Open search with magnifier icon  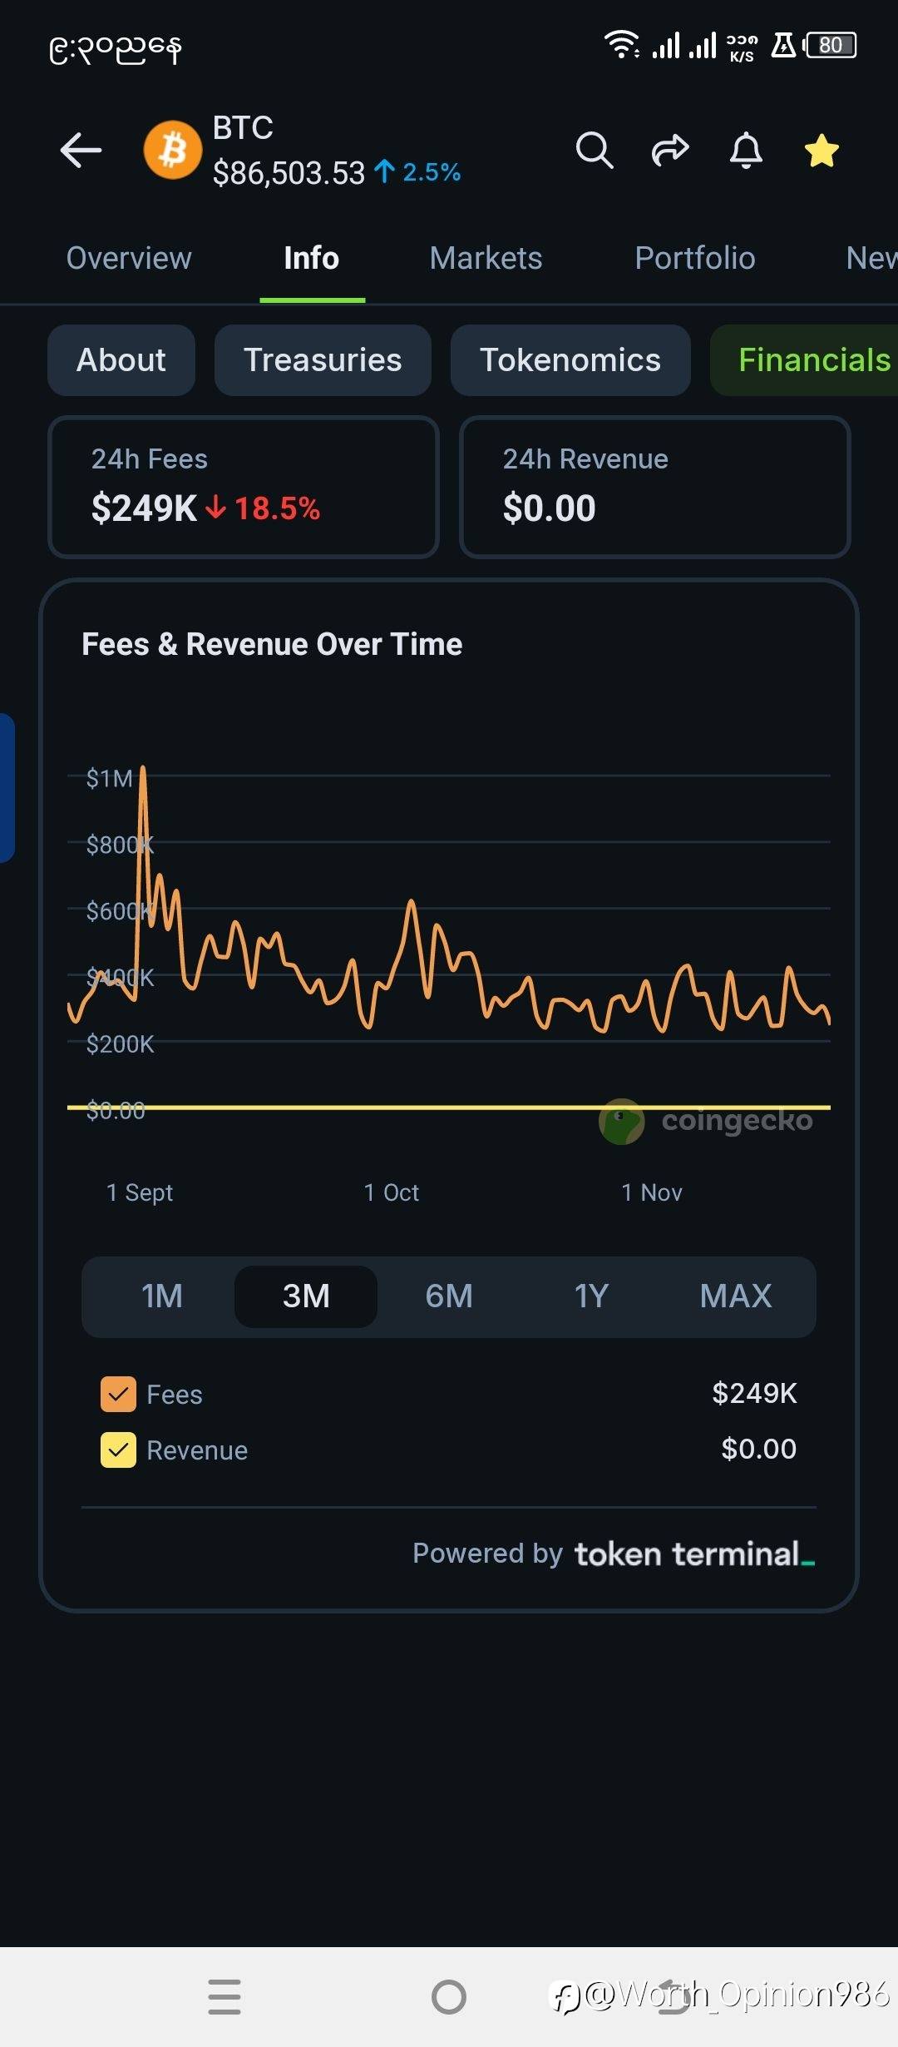pos(594,151)
